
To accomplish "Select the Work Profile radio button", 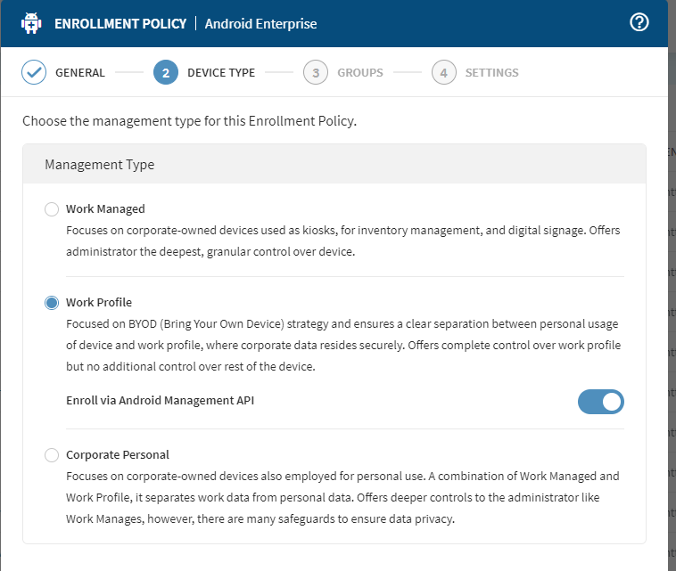I will pos(52,303).
